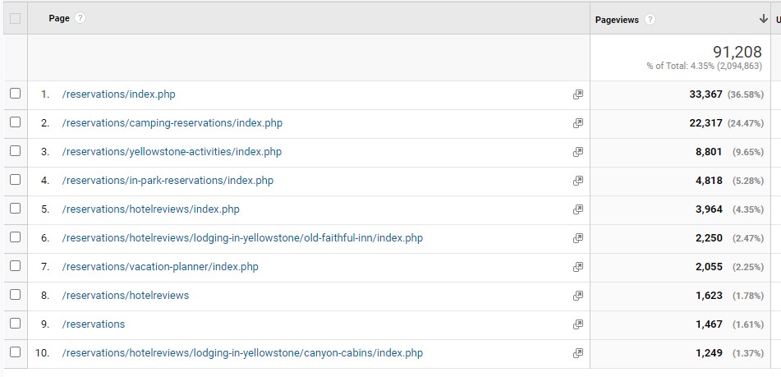Click open-link icon for in-park-reservations row
This screenshot has width=781, height=377.
pos(578,181)
